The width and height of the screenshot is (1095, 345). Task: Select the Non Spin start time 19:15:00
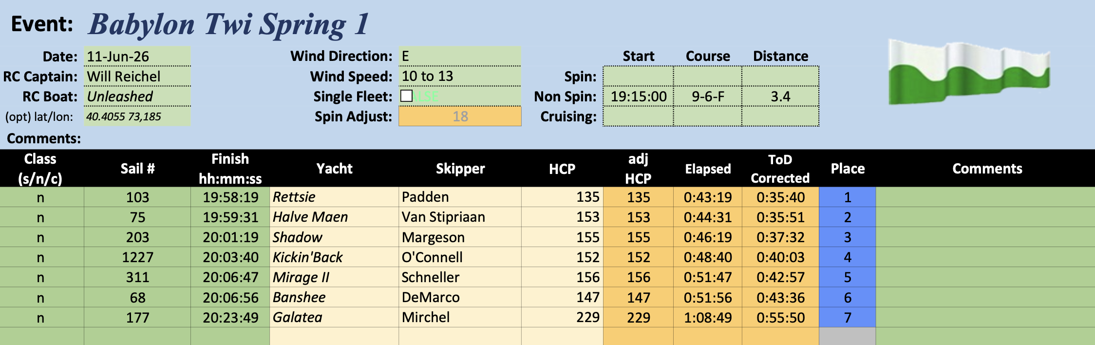tap(639, 96)
